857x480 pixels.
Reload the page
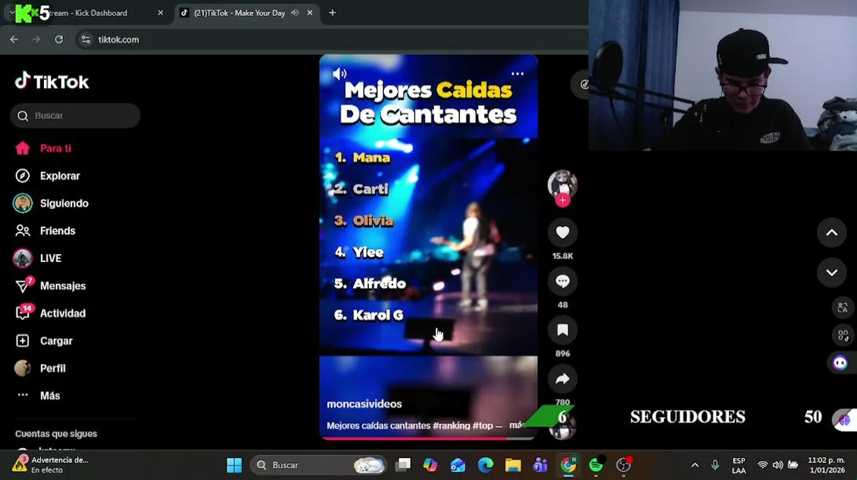pos(59,39)
